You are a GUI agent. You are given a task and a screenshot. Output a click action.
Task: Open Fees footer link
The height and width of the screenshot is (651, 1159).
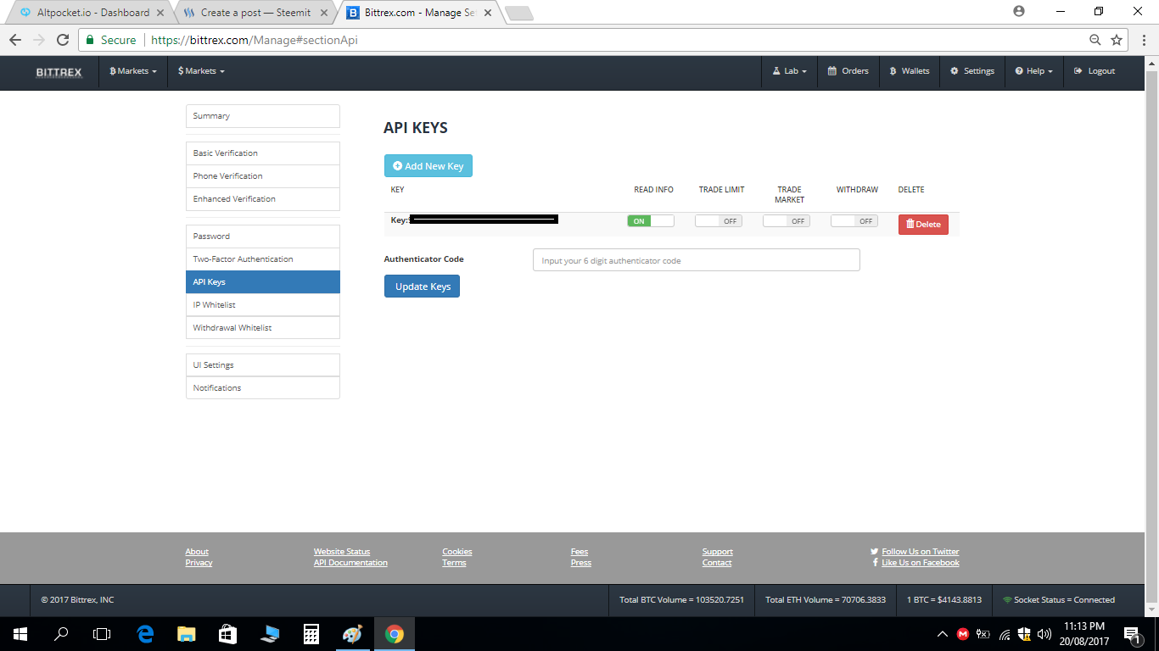579,552
